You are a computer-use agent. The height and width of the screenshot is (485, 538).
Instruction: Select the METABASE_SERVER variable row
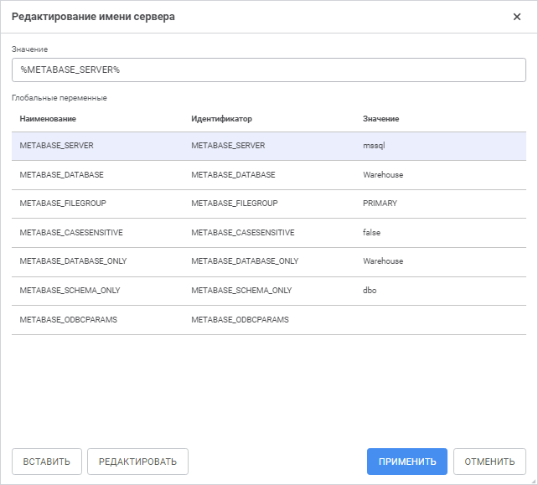[57, 146]
